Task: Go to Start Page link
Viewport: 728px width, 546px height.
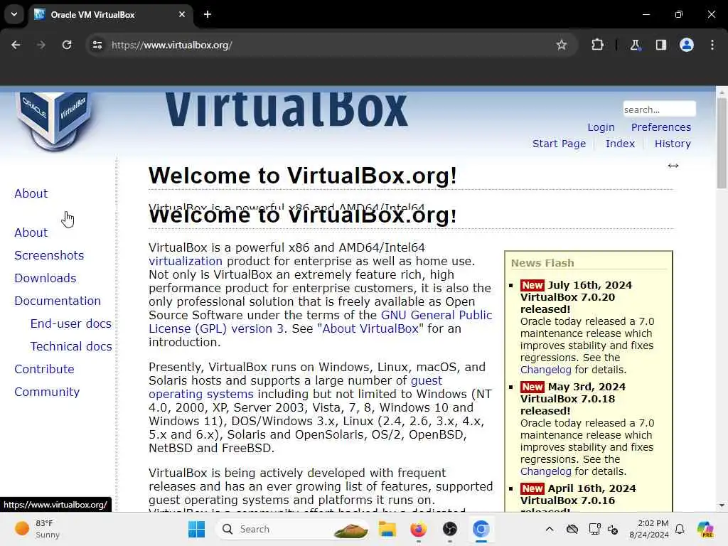Action: click(x=559, y=144)
